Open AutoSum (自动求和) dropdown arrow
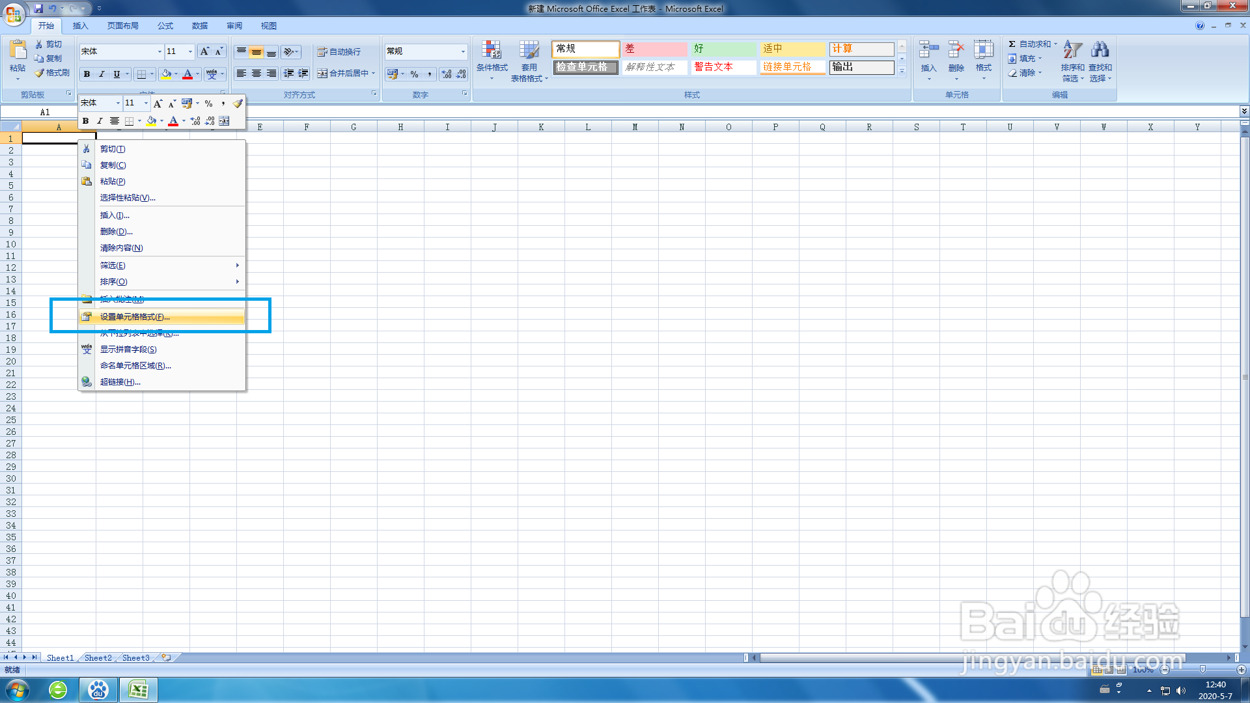The height and width of the screenshot is (703, 1250). pyautogui.click(x=1055, y=44)
